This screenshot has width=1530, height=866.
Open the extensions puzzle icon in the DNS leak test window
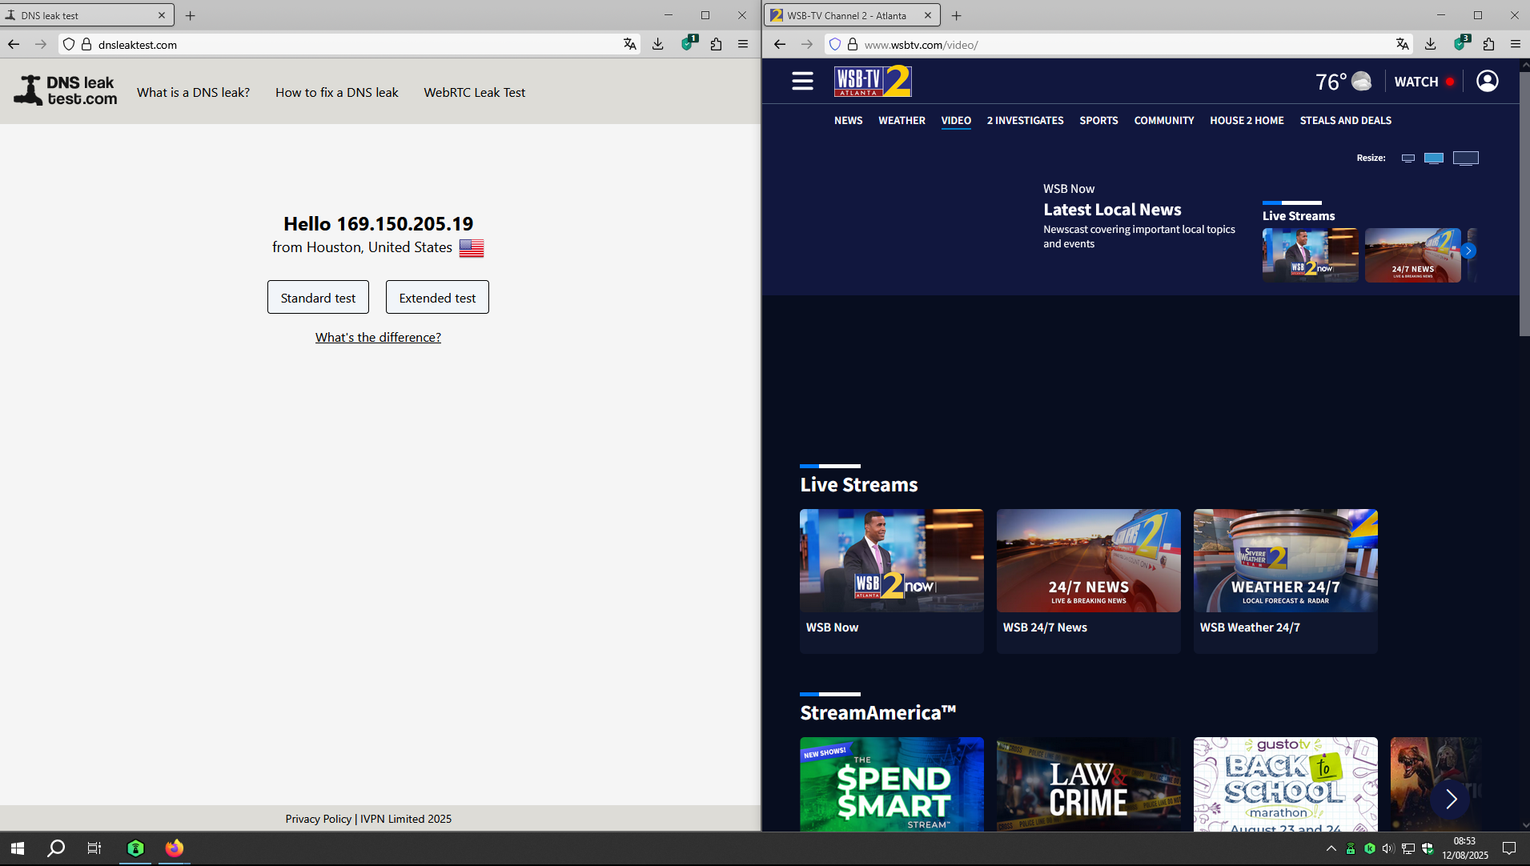[x=717, y=45]
